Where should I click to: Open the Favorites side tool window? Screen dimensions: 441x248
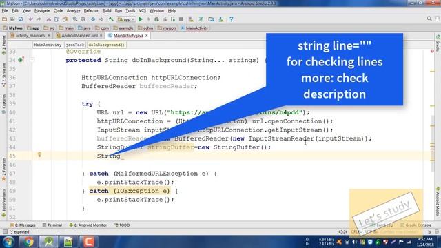(x=3, y=169)
